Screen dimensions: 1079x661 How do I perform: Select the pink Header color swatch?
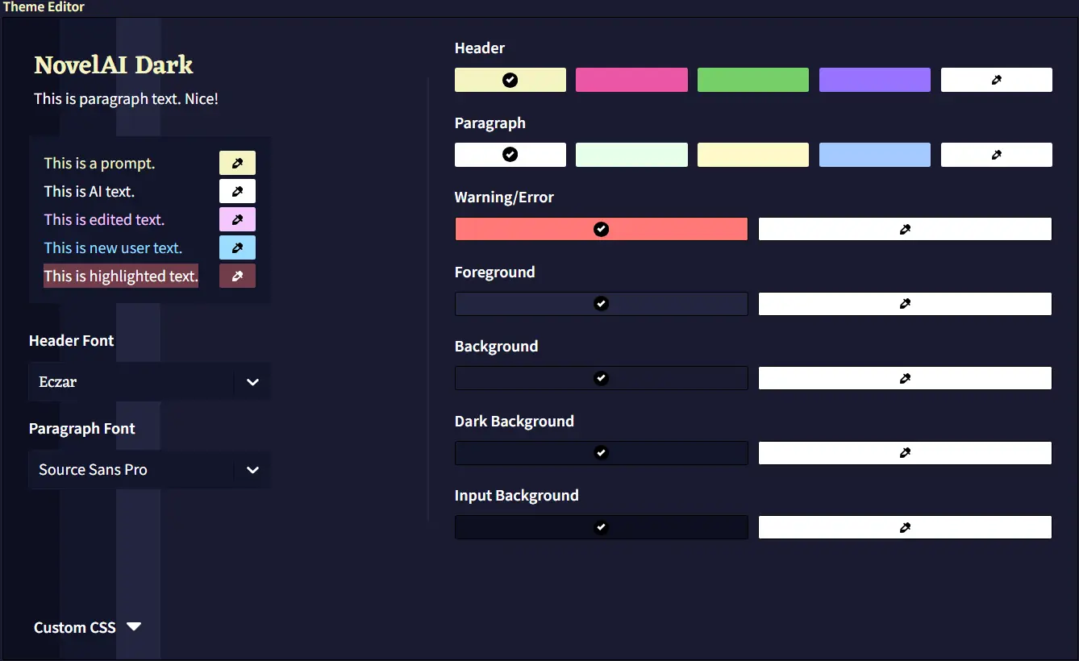click(x=631, y=80)
